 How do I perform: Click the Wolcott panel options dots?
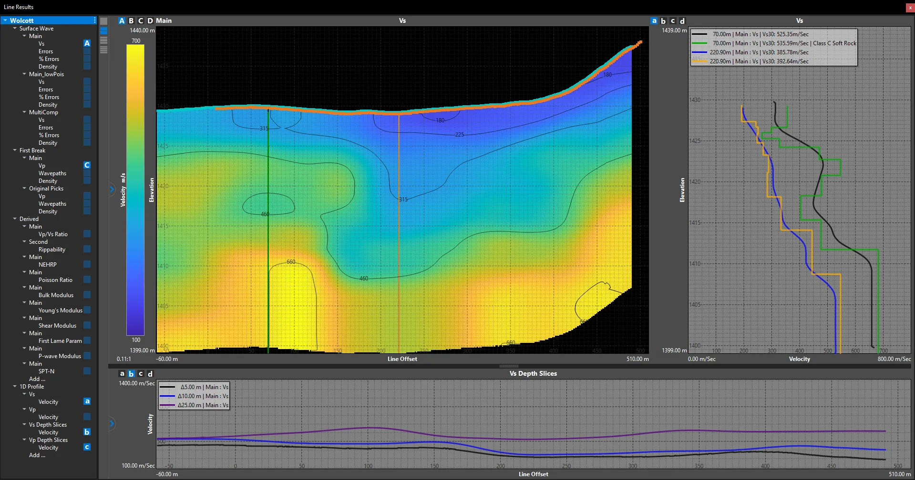(x=94, y=20)
